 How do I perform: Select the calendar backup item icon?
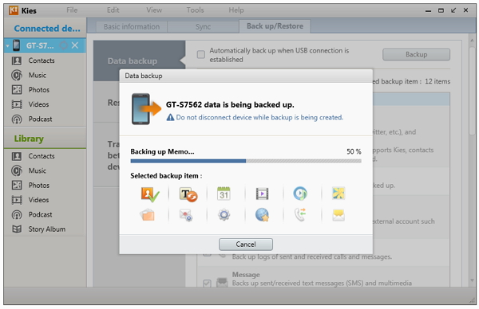pyautogui.click(x=224, y=194)
